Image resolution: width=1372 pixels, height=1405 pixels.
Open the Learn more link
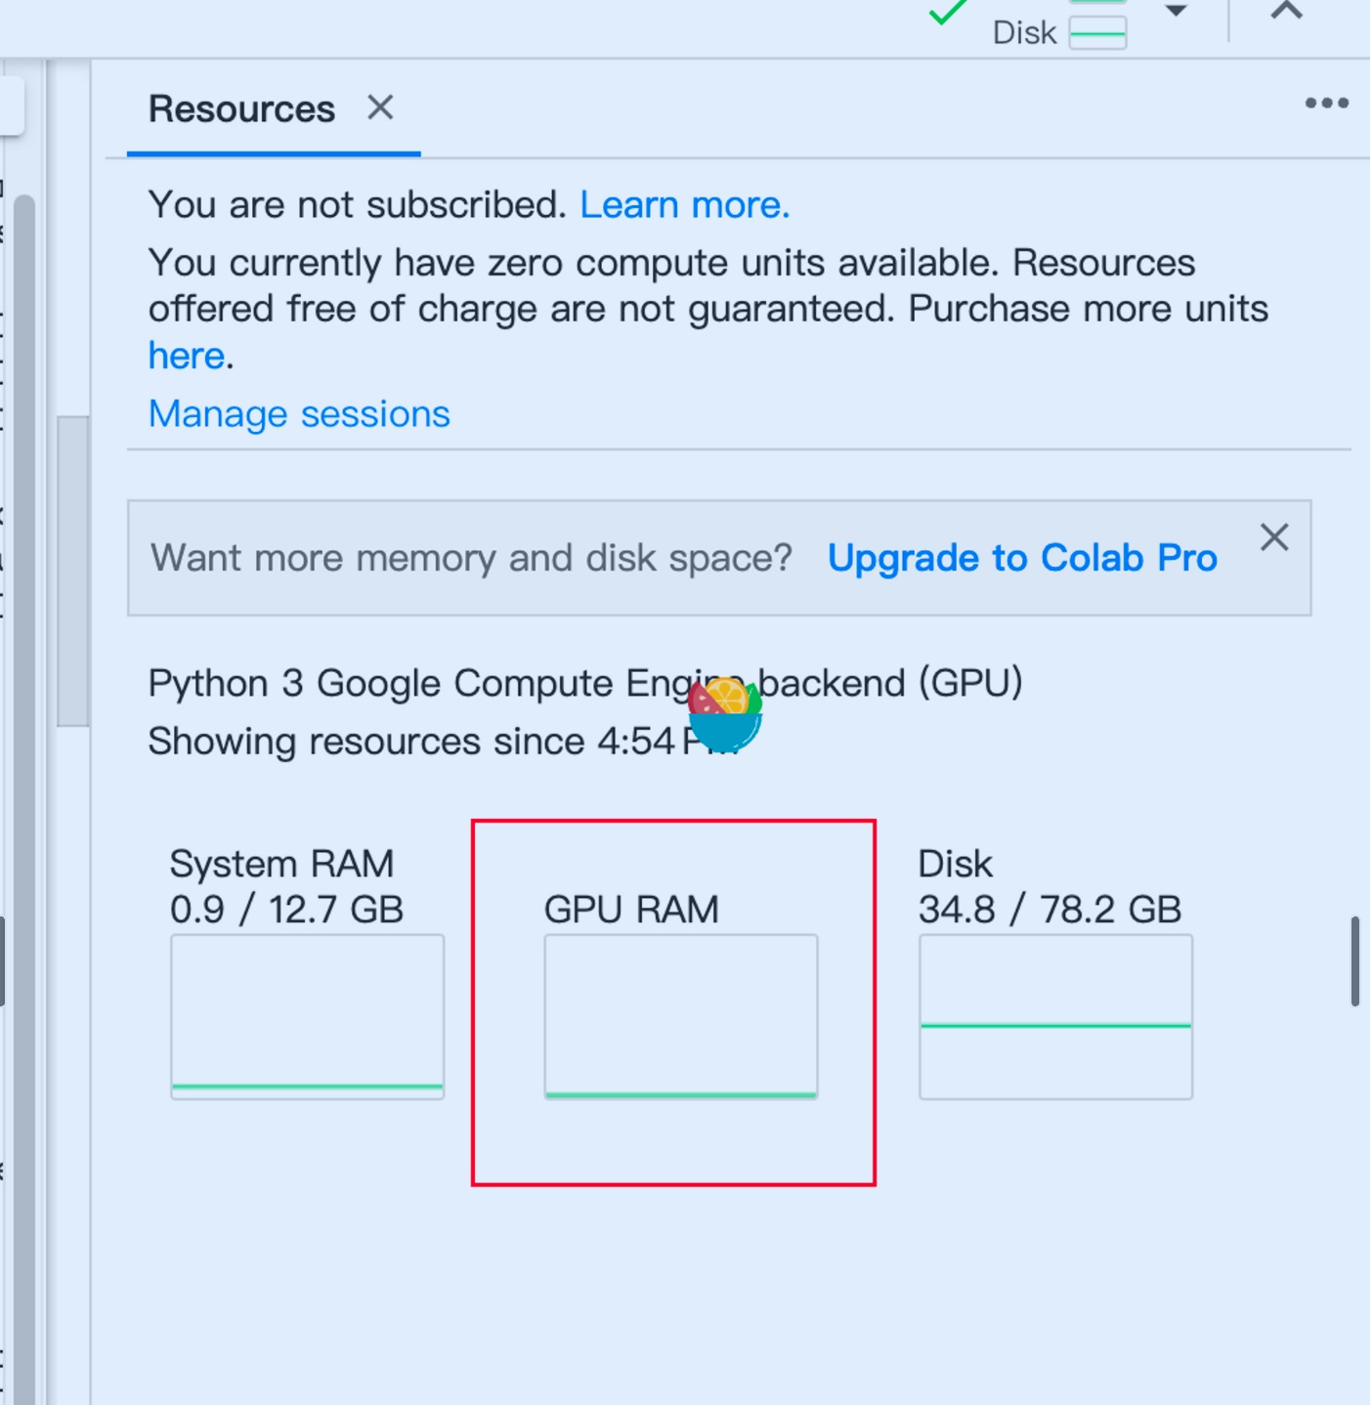684,205
